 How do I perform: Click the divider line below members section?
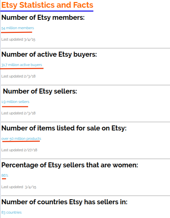(x=85, y=48)
